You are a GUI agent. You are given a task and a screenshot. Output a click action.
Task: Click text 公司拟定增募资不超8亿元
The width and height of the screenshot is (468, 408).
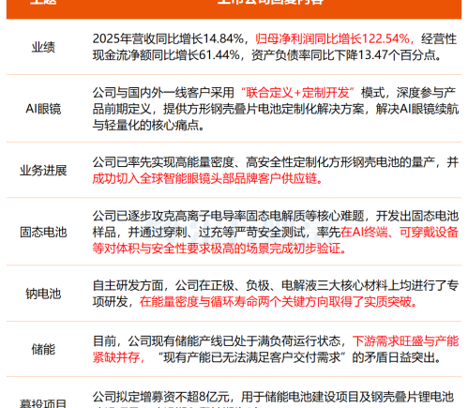160,397
